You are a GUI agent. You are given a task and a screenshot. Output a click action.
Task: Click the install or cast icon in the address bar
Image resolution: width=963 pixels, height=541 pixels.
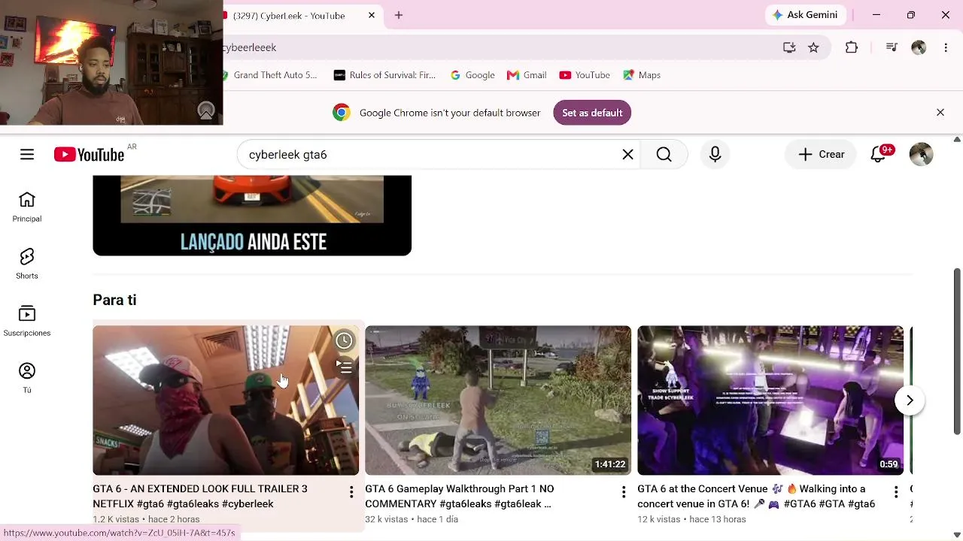(x=789, y=47)
